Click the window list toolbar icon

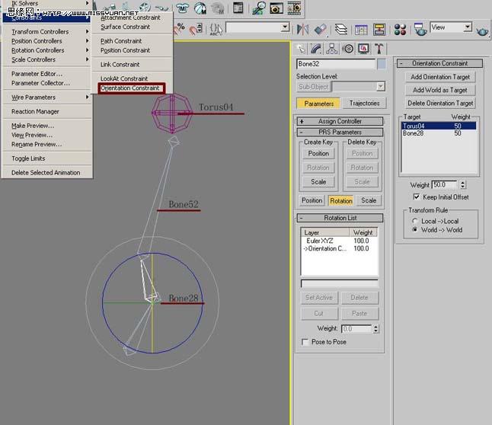tap(238, 8)
